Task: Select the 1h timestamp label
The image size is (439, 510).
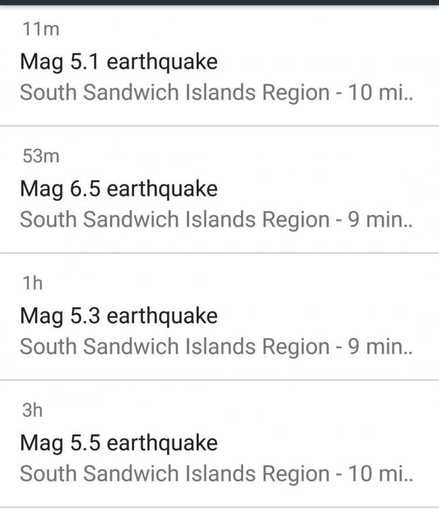Action: pos(32,283)
